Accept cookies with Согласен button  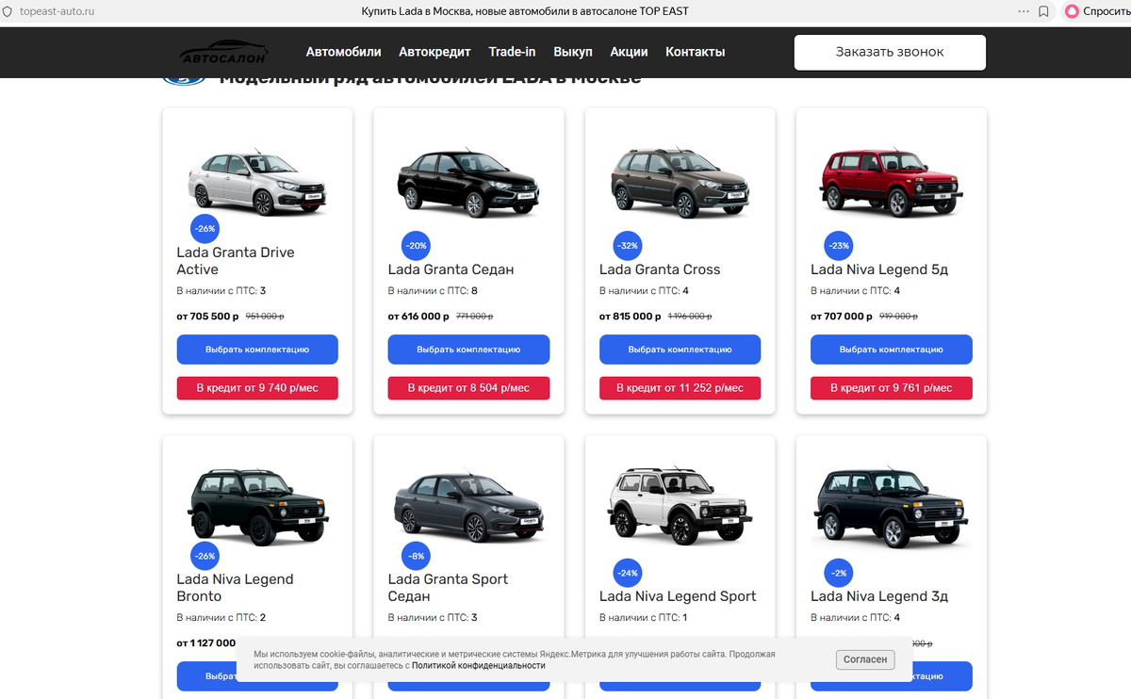pos(865,659)
